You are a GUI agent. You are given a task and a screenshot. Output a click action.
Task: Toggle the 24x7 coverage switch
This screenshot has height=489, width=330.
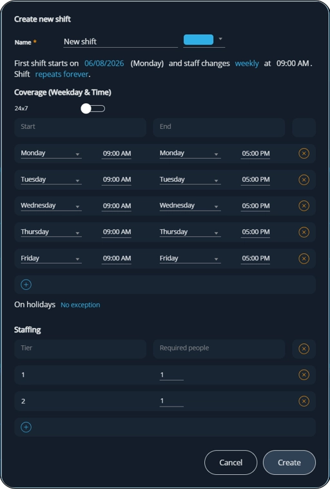coord(93,108)
